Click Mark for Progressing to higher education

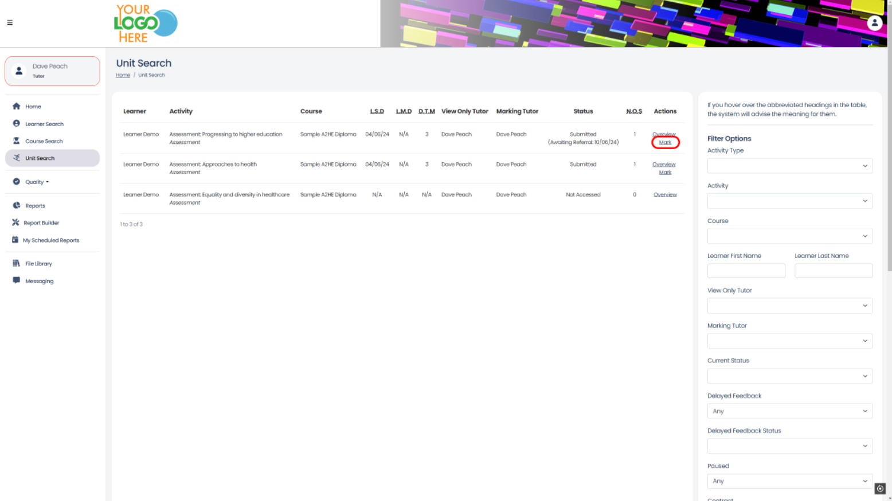[665, 142]
